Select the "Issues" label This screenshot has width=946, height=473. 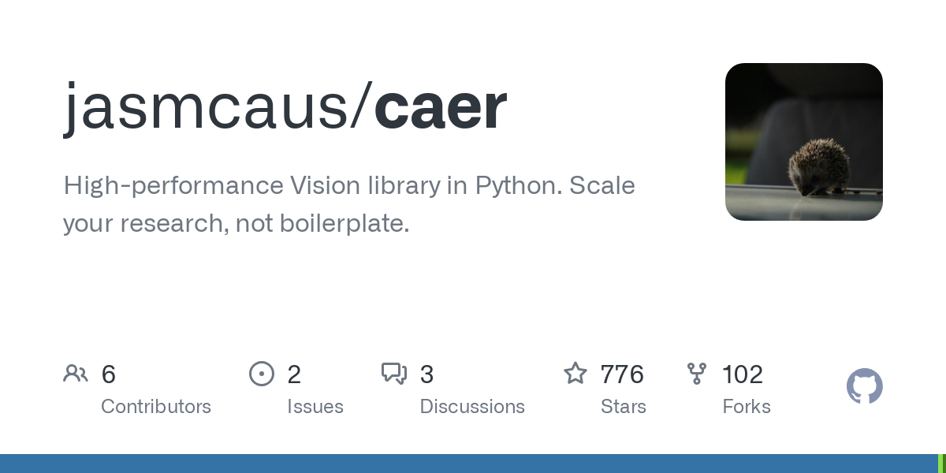click(315, 407)
